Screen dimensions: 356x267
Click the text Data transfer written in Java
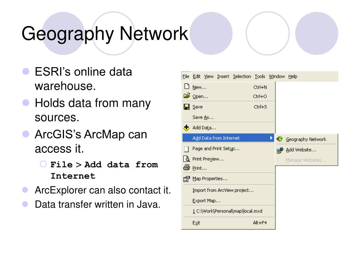(98, 204)
